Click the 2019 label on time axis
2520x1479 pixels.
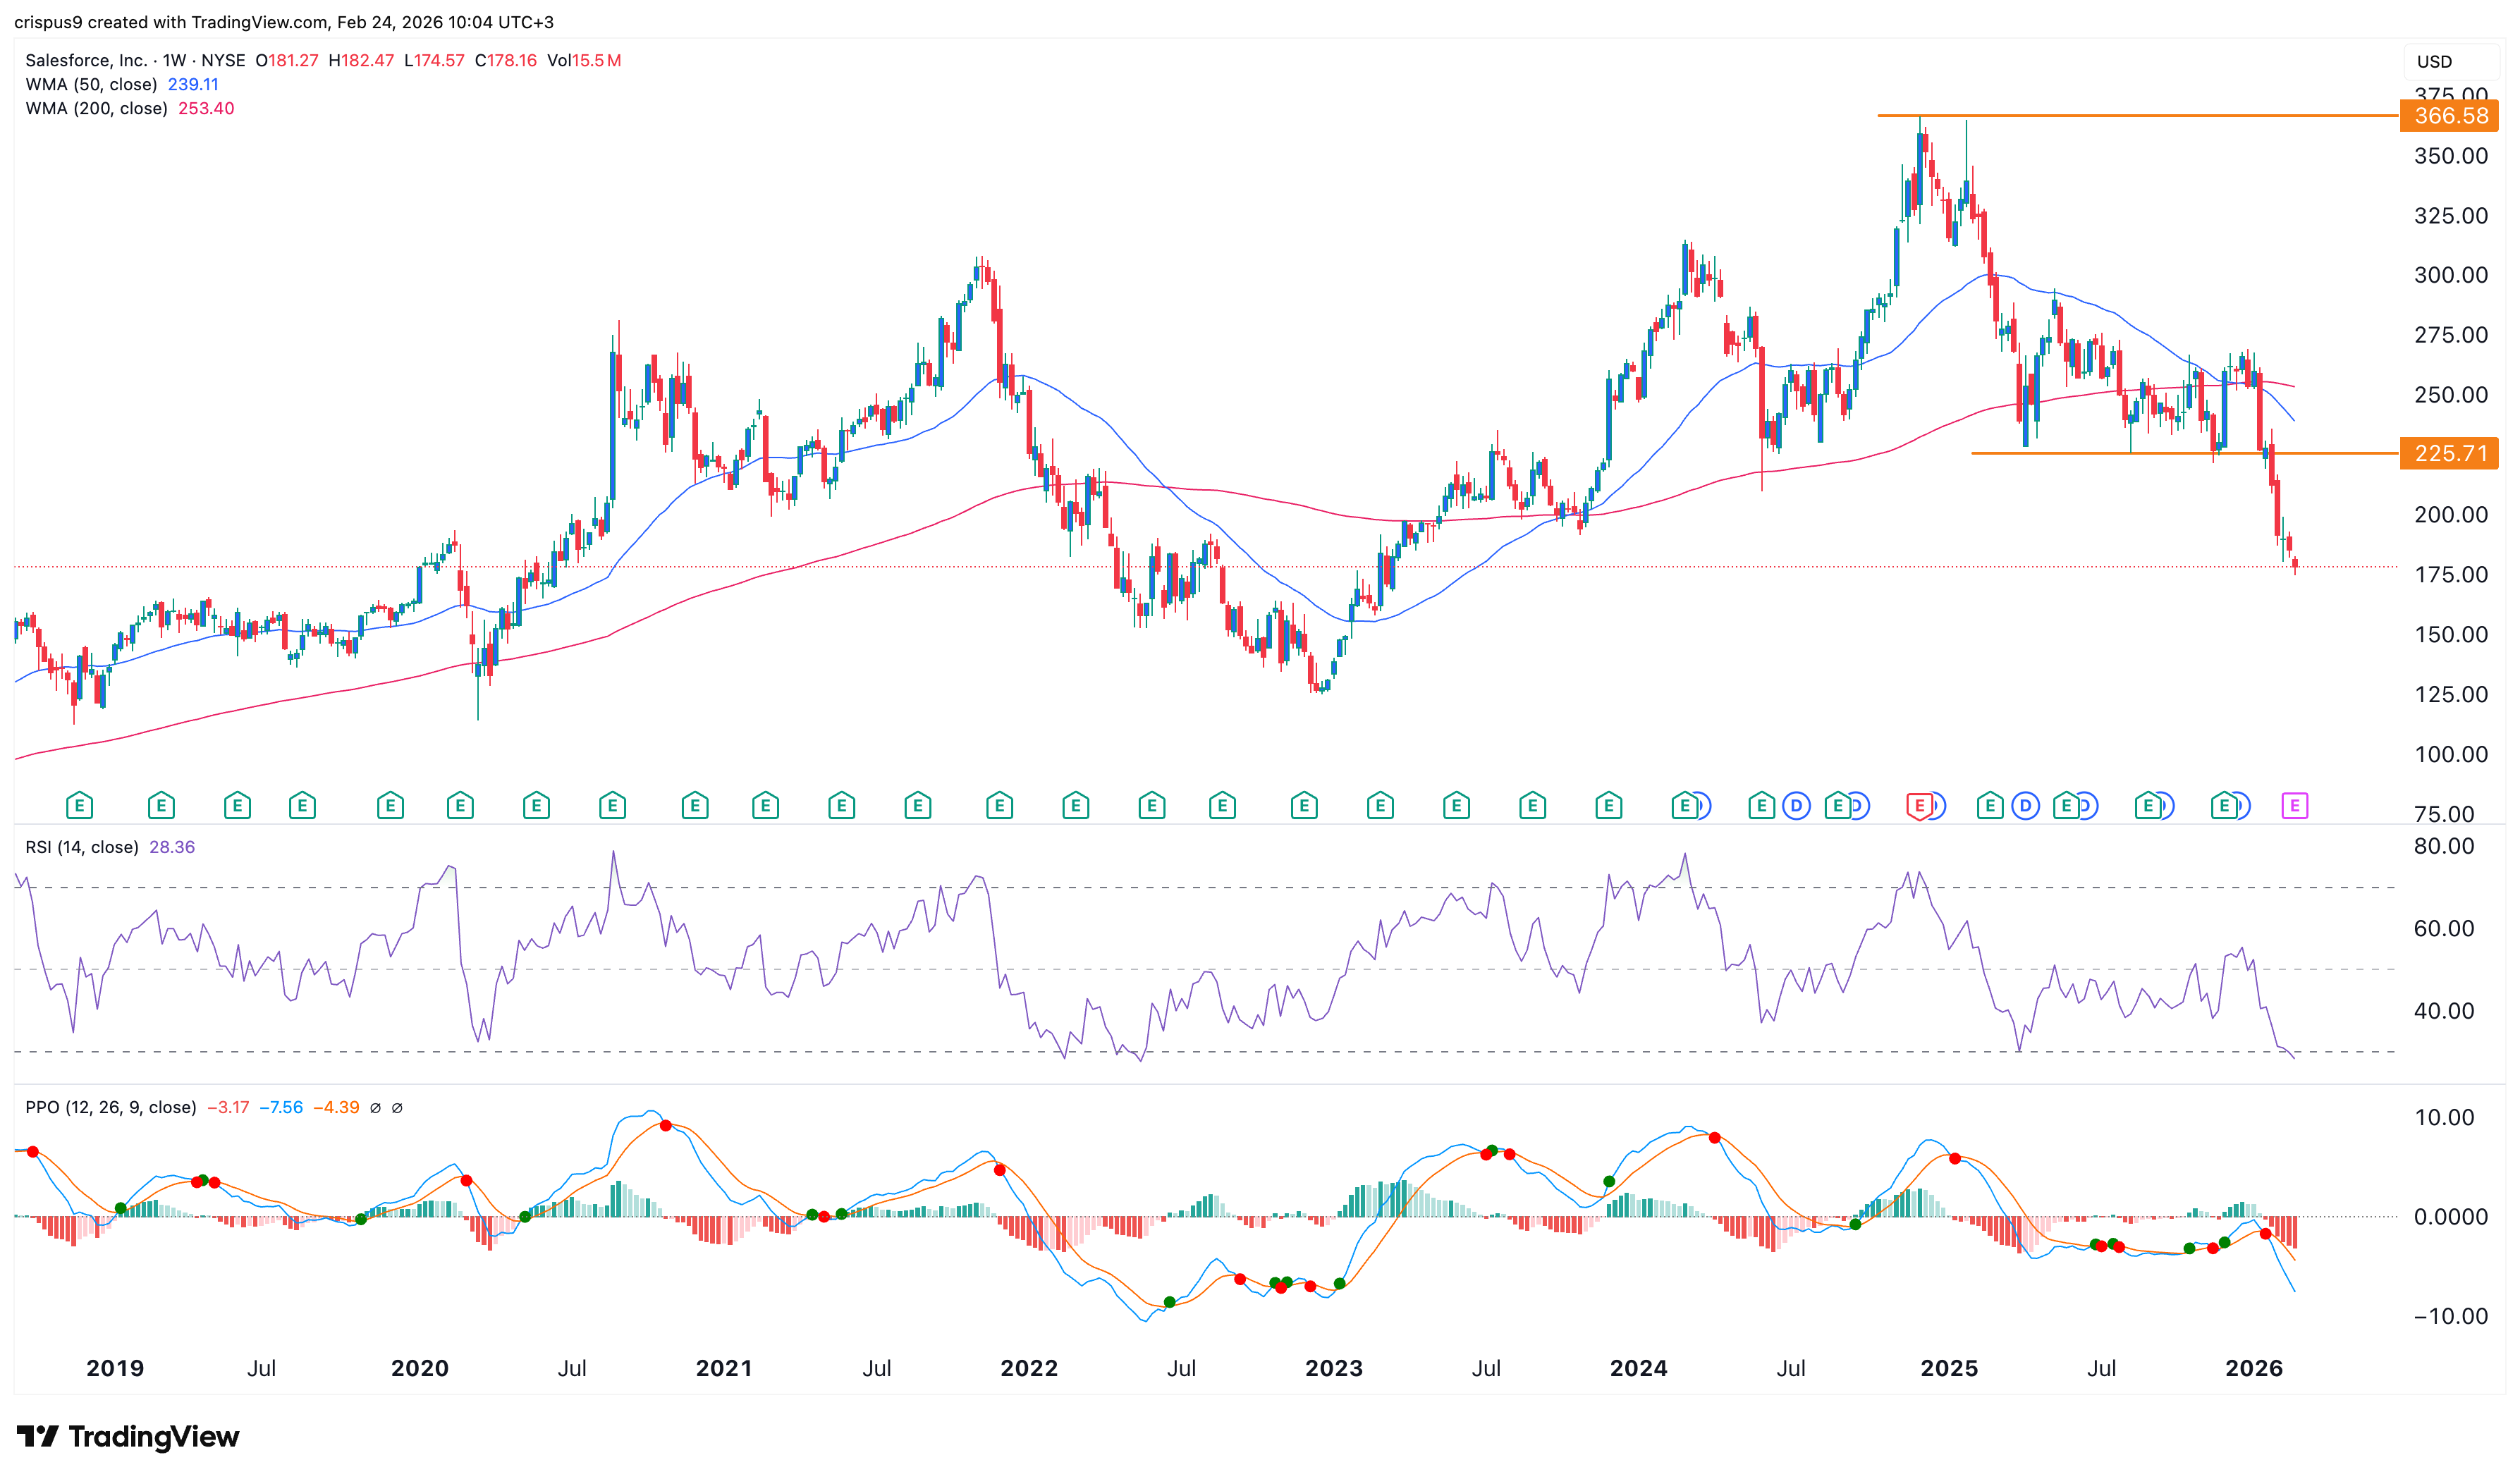pyautogui.click(x=115, y=1369)
